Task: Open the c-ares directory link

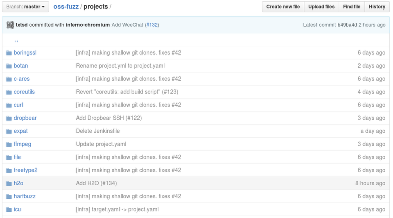Action: coord(22,79)
